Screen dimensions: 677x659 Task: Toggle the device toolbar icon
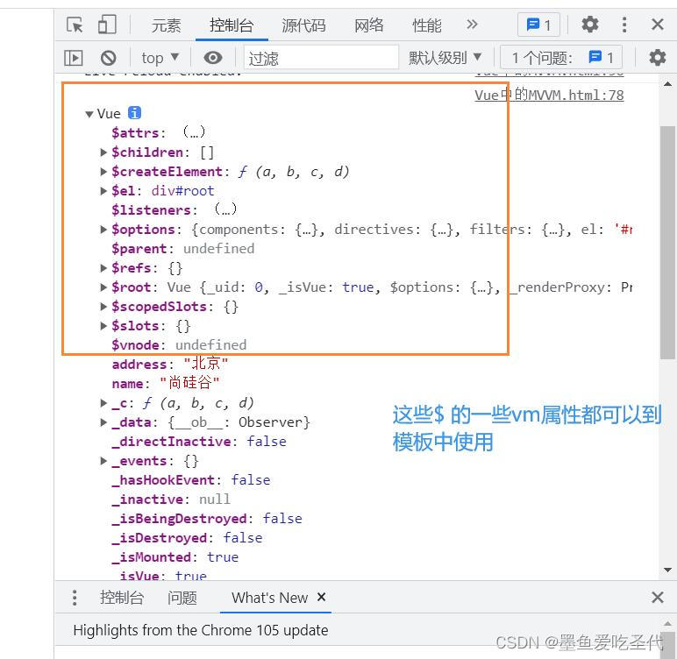107,25
